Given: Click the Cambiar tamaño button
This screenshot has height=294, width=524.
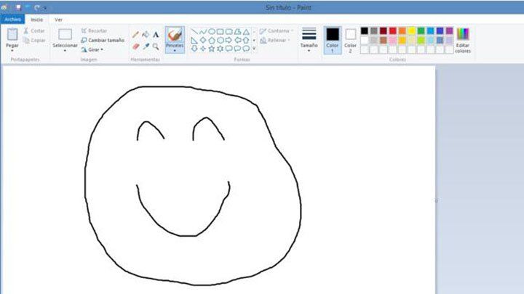Looking at the screenshot, I should tap(103, 40).
